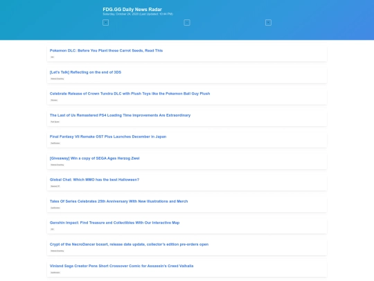Screen dimensions: 374x281
Task: Click the source tag under Tales Of Series headline
Action: pyautogui.click(x=55, y=207)
